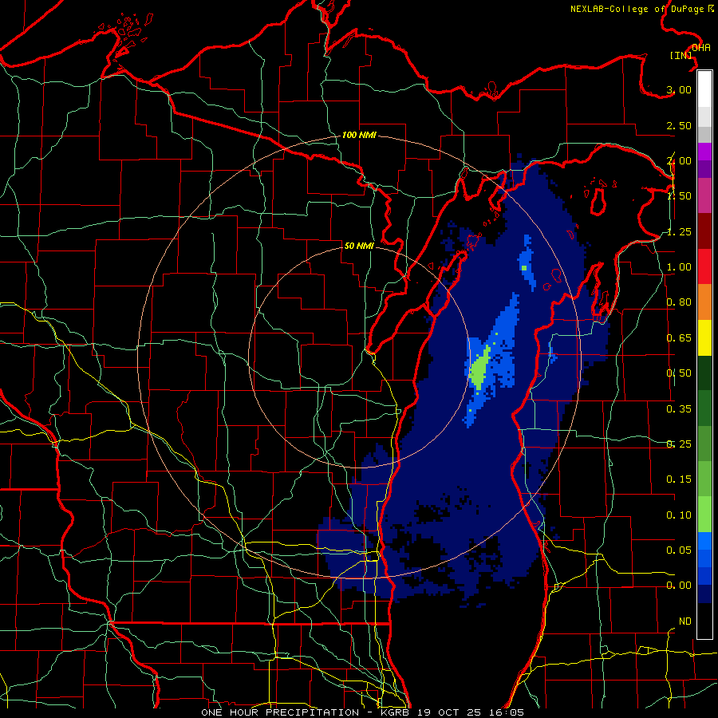Click the NEXLAB-College of DuPage credit text
This screenshot has width=718, height=718.
click(642, 9)
